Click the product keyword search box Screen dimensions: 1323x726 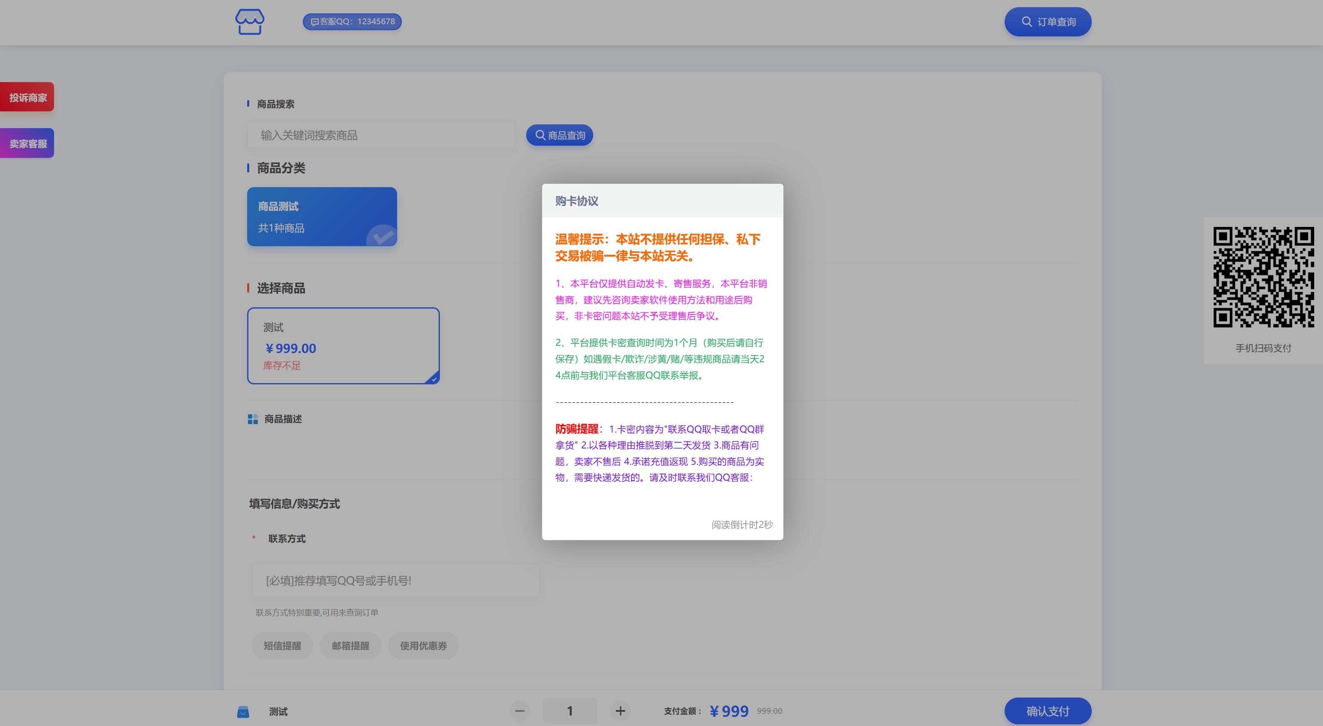(x=380, y=135)
